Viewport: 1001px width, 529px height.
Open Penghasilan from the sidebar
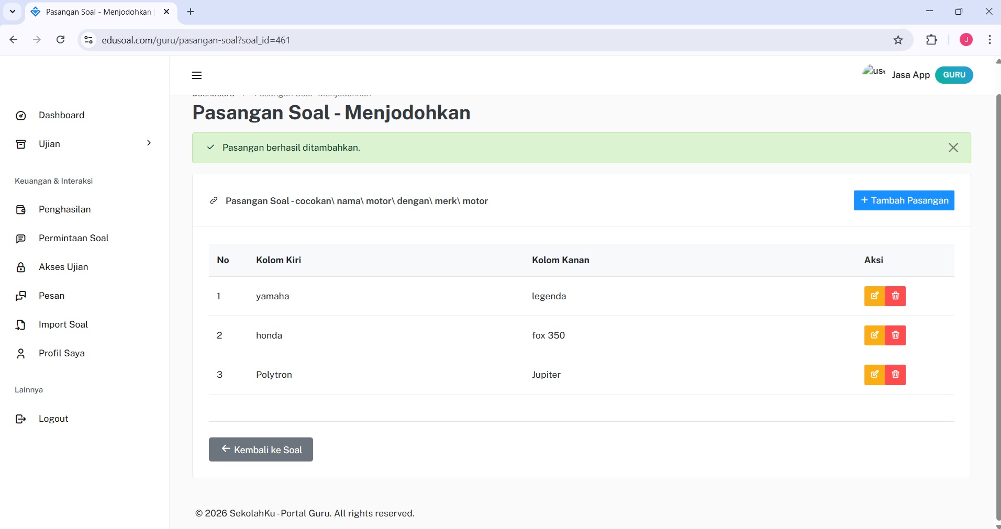click(65, 209)
